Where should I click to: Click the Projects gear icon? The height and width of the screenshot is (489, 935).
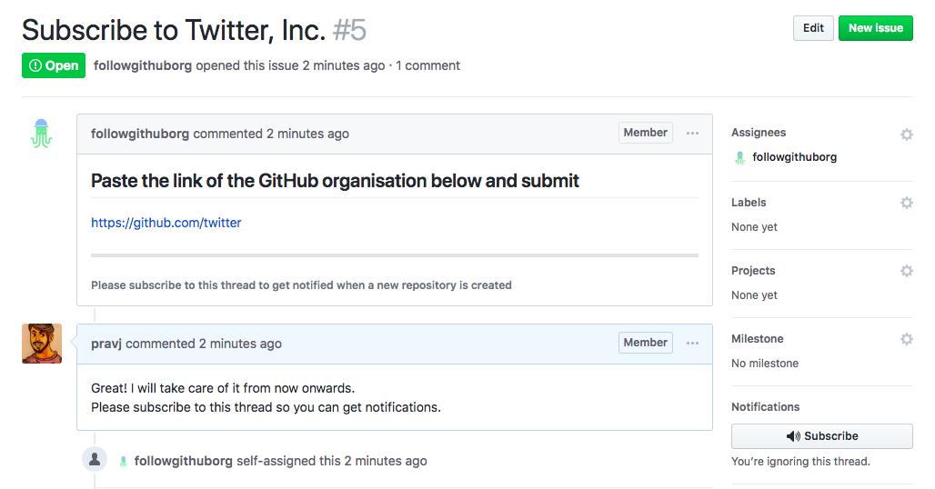click(906, 271)
